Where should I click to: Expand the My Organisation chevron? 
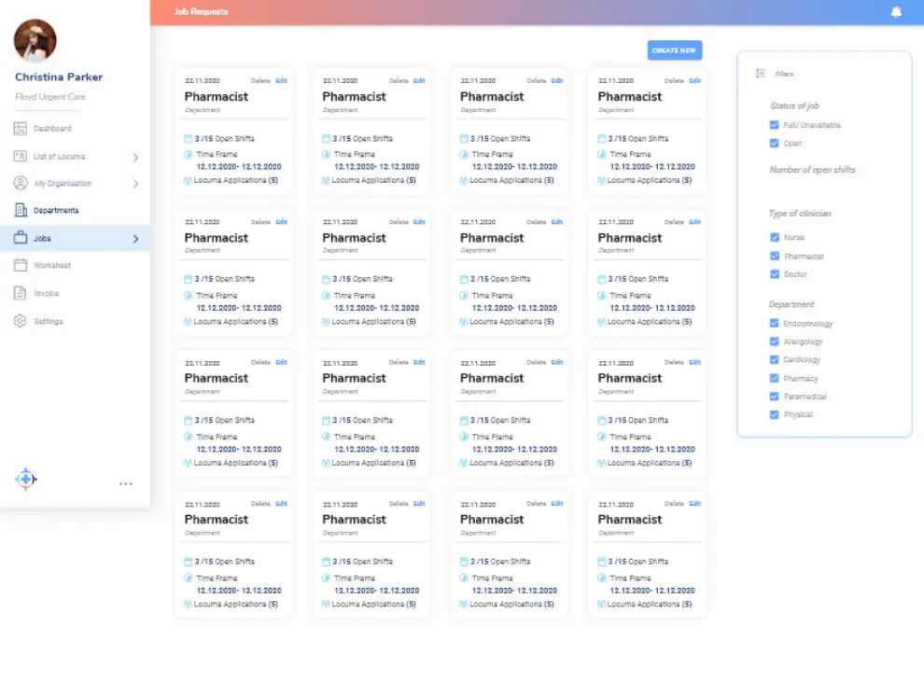coord(135,184)
